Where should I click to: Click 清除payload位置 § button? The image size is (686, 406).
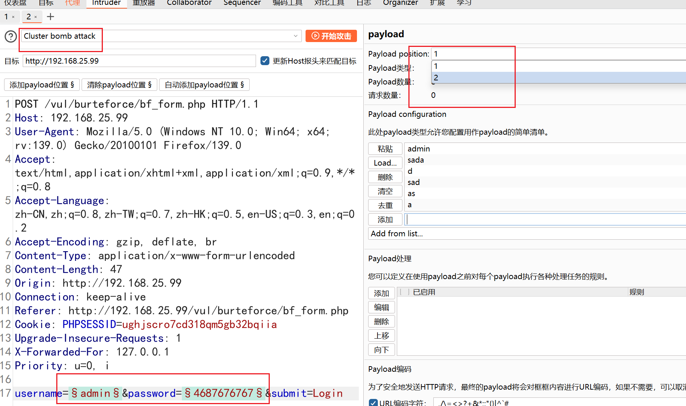pos(119,85)
